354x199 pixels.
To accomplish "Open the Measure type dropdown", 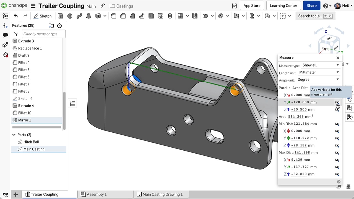I will point(320,65).
